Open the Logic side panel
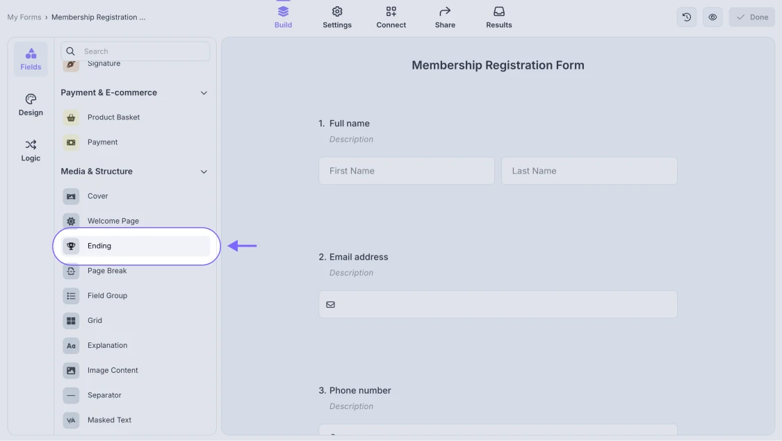The height and width of the screenshot is (441, 782). pyautogui.click(x=31, y=150)
